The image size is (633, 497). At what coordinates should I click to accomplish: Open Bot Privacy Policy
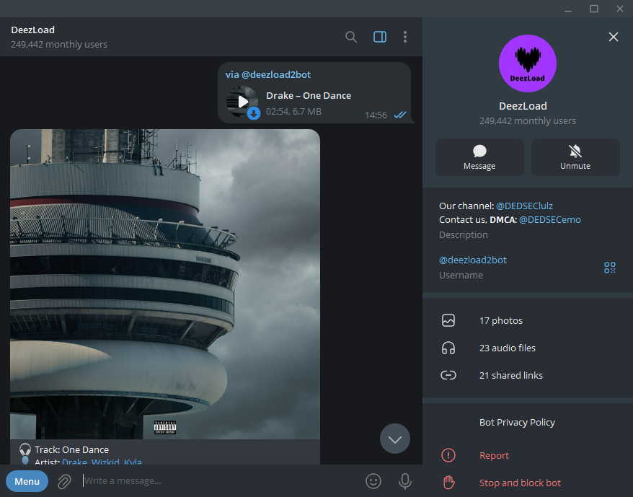tap(517, 422)
